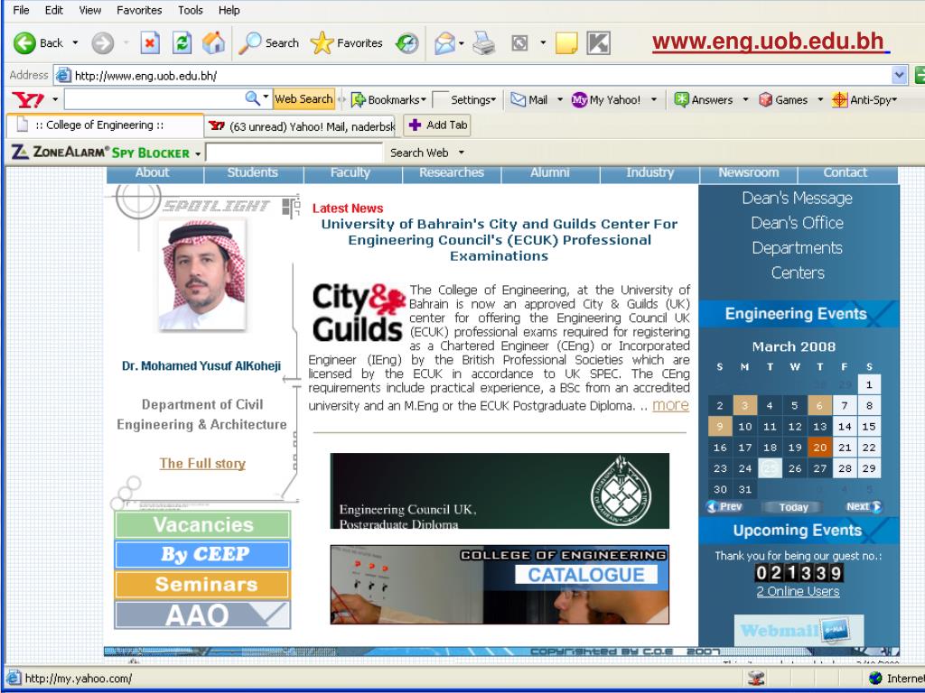The height and width of the screenshot is (693, 925).
Task: Click the Seminars button
Action: pyautogui.click(x=202, y=585)
